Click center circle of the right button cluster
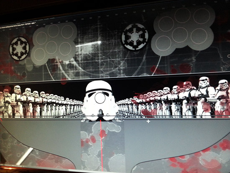This screenshot has height=173, width=230. 180,35
